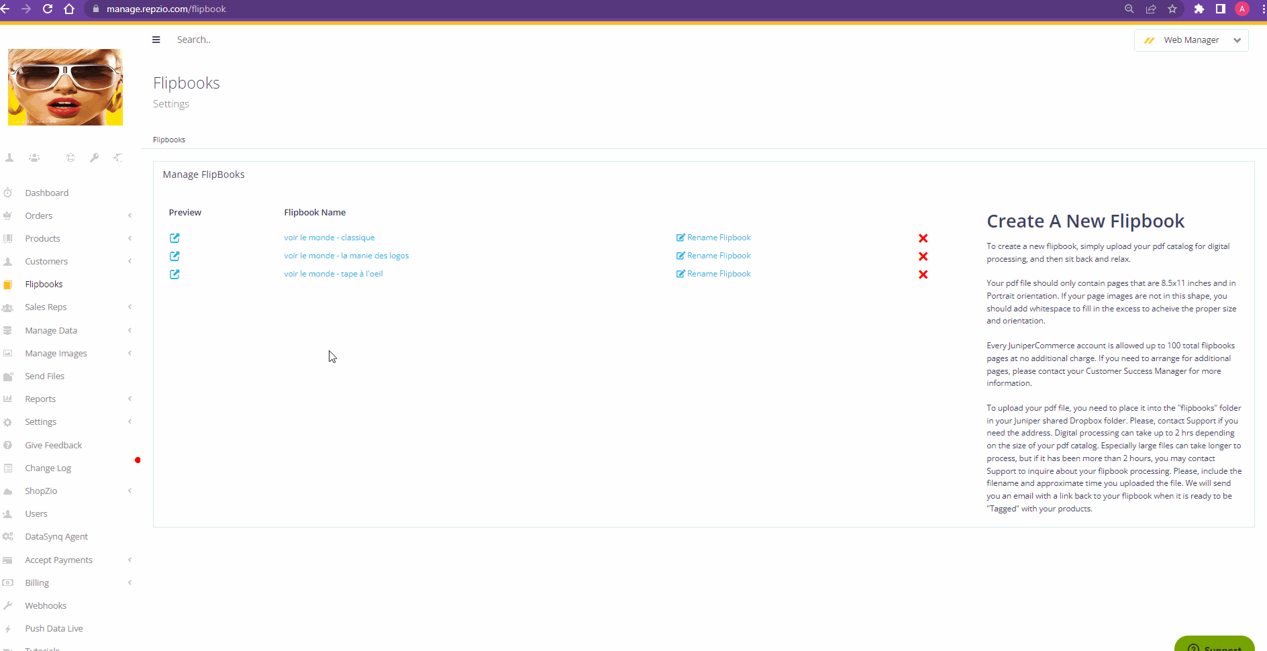Open Users page in sidebar
This screenshot has width=1267, height=651.
pyautogui.click(x=36, y=513)
